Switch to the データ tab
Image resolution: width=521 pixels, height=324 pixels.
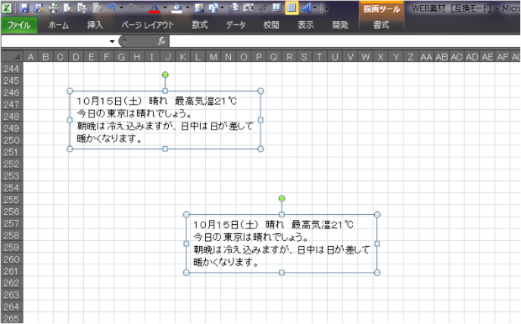point(235,25)
